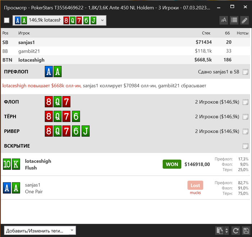Click the red 7 card in ФЛОП row

click(x=66, y=102)
